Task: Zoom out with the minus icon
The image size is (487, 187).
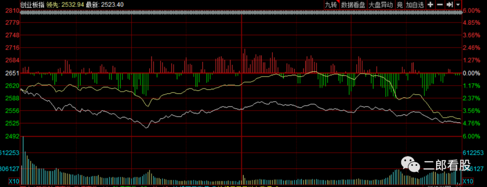Action: (x=440, y=5)
